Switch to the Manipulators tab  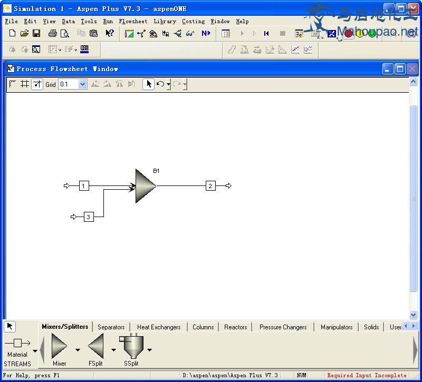click(x=337, y=327)
